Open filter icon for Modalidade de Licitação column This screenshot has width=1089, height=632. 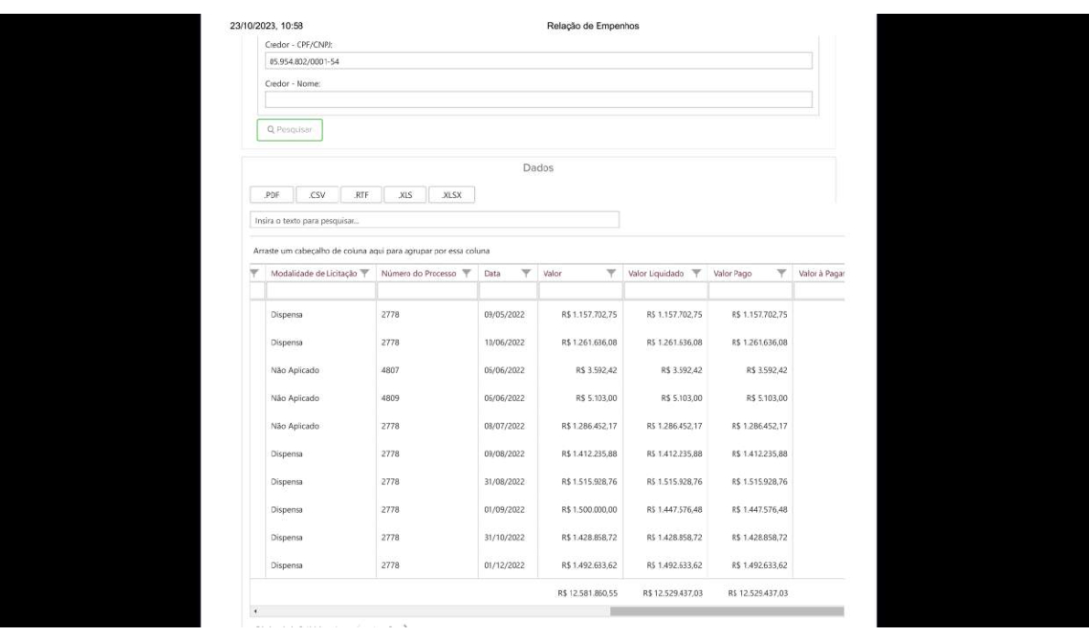[364, 273]
